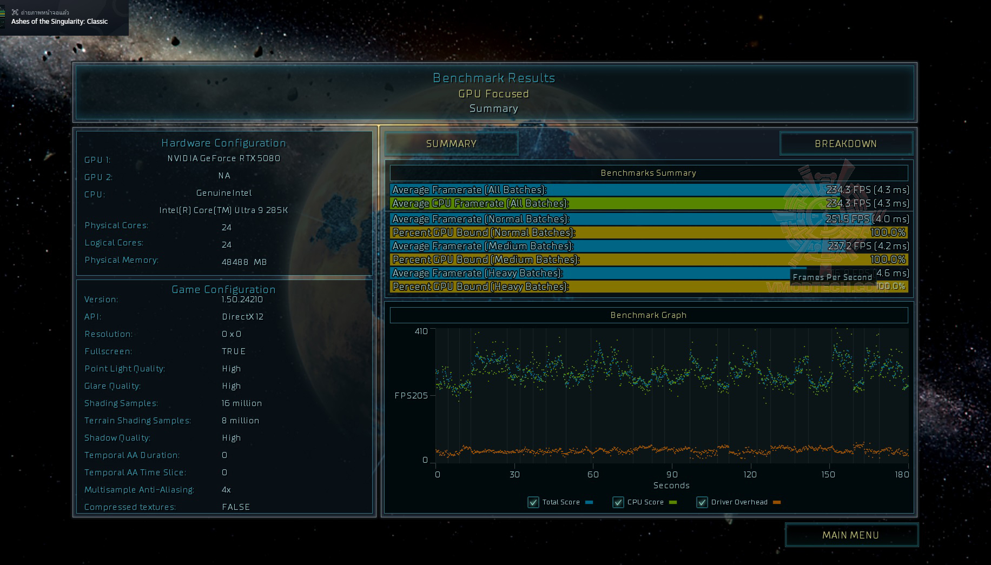Click the 8 million terrain samples value

tap(241, 421)
